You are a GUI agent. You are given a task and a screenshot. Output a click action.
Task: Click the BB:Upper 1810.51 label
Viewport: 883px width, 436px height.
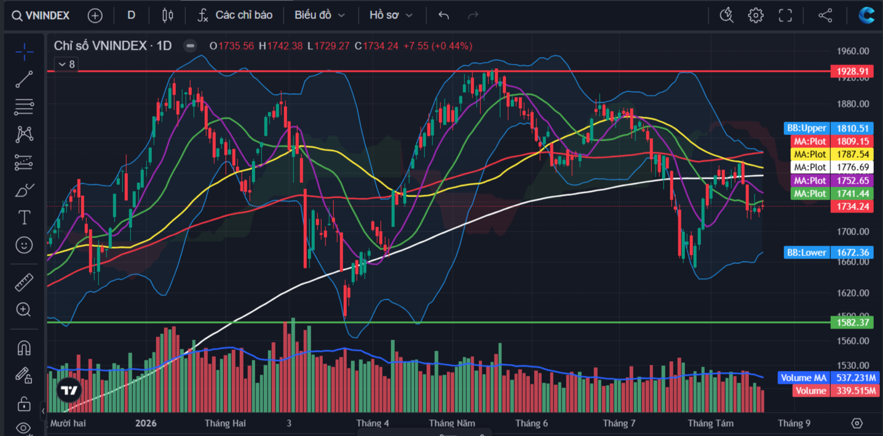829,128
